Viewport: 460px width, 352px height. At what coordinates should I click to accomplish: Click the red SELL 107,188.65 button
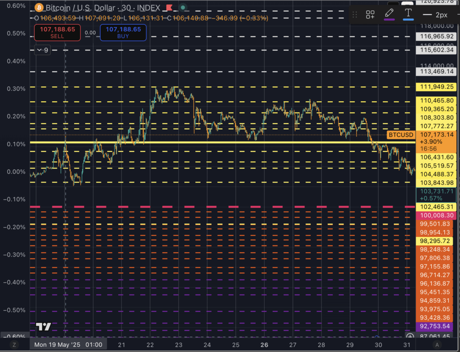(x=57, y=31)
